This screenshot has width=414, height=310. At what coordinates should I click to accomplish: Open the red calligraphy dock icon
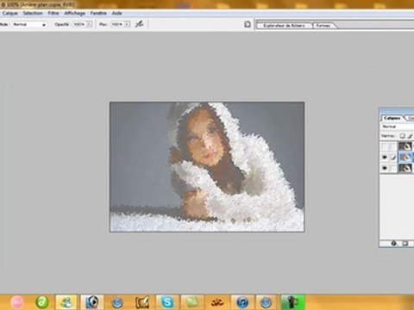pyautogui.click(x=216, y=302)
